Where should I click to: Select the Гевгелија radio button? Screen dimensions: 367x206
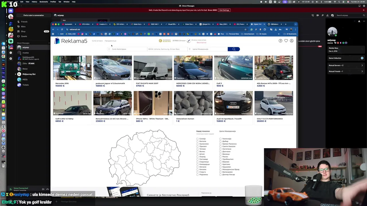tap(220, 139)
